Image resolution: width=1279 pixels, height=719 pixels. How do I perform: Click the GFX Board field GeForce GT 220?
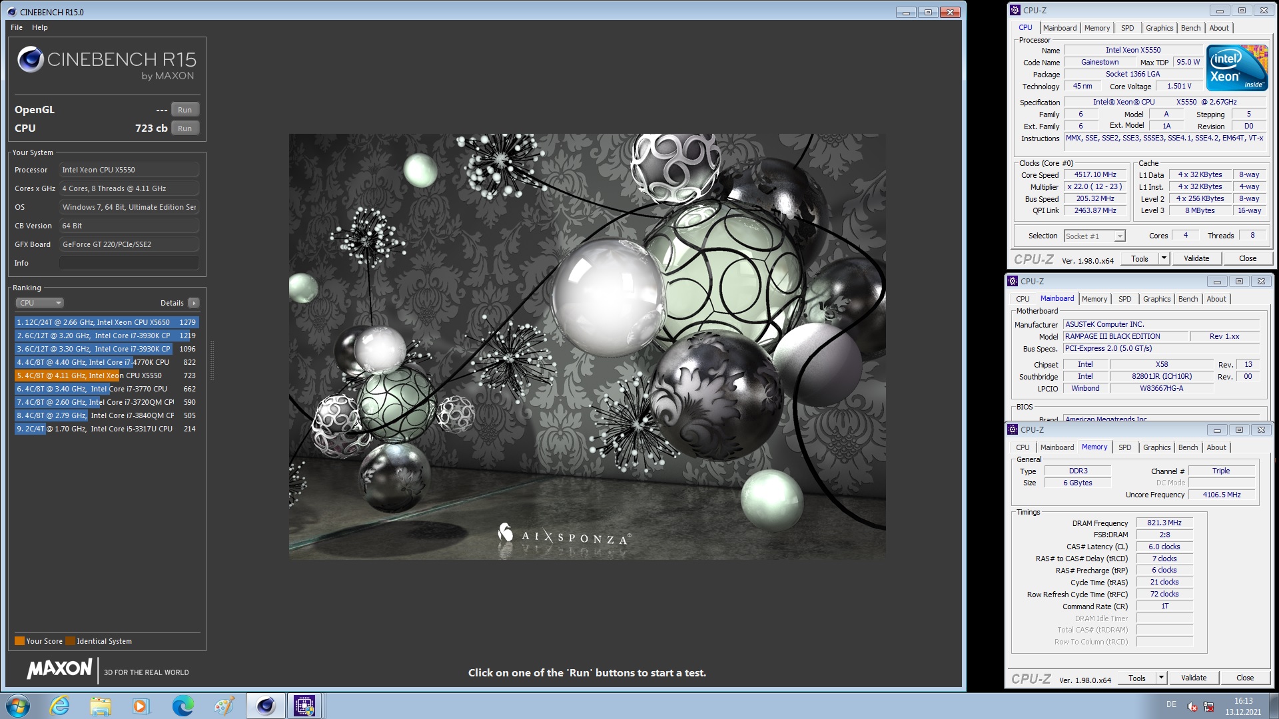[129, 244]
